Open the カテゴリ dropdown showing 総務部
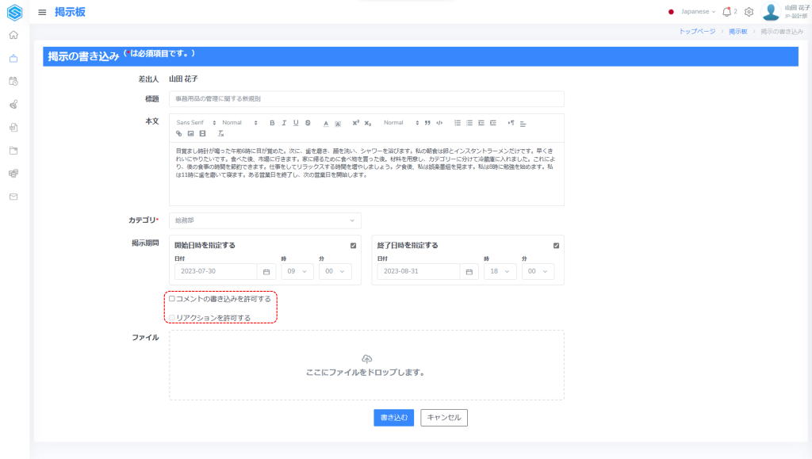Viewport: 812px width, 459px height. 265,220
